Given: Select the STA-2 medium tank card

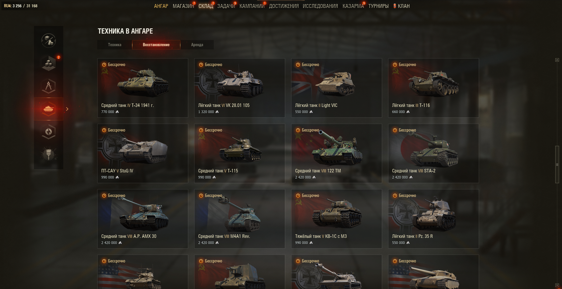Looking at the screenshot, I should coord(433,153).
